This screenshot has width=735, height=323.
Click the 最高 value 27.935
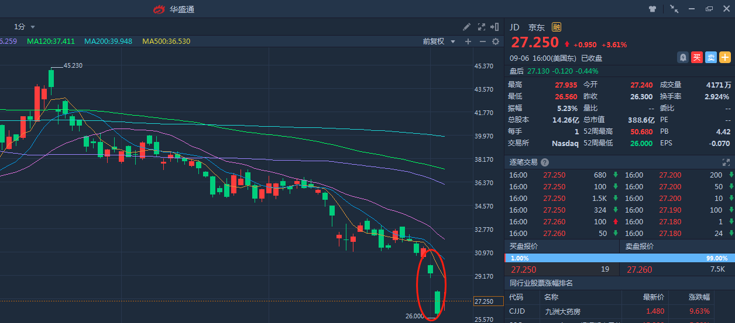pyautogui.click(x=566, y=85)
